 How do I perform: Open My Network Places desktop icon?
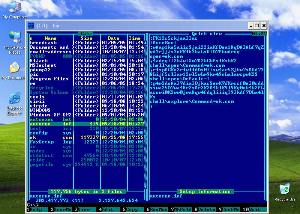click(x=15, y=42)
